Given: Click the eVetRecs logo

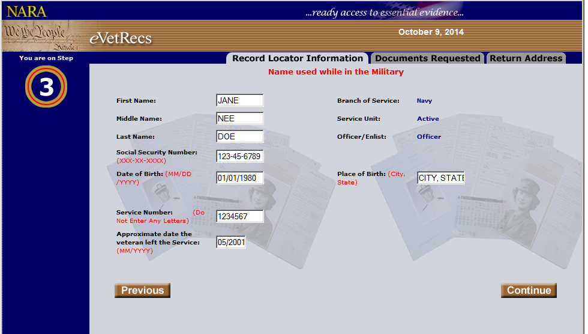Looking at the screenshot, I should point(121,38).
